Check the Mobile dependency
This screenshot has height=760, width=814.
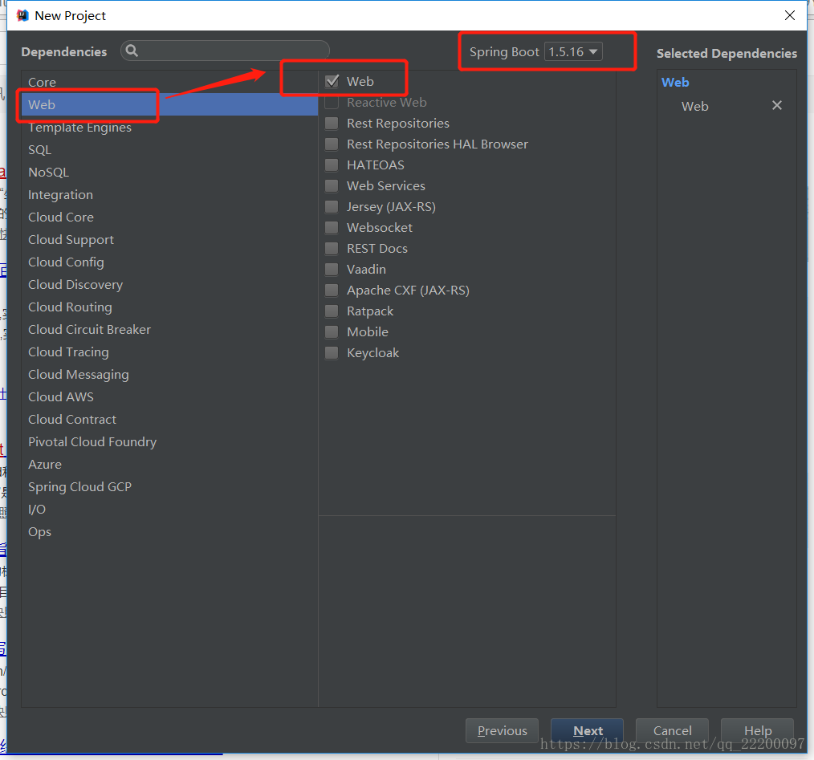point(332,331)
